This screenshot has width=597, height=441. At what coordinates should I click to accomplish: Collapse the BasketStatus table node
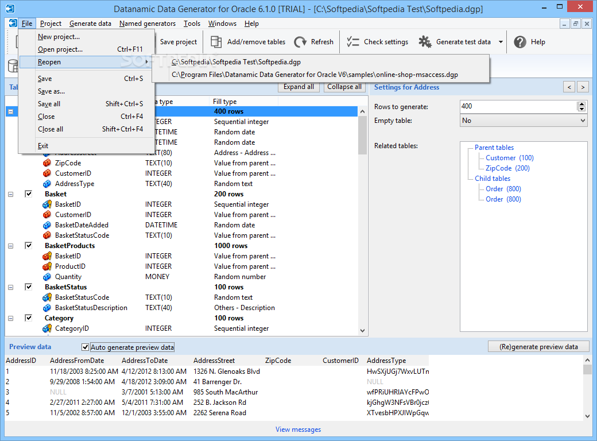click(11, 287)
